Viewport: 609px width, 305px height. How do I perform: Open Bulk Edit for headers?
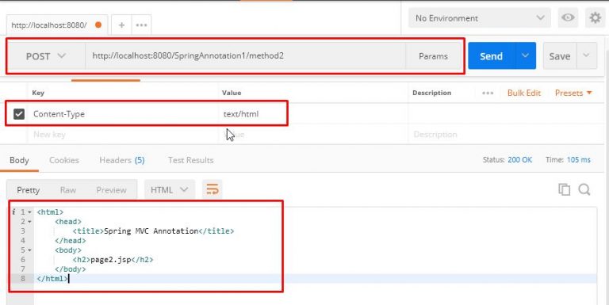524,93
